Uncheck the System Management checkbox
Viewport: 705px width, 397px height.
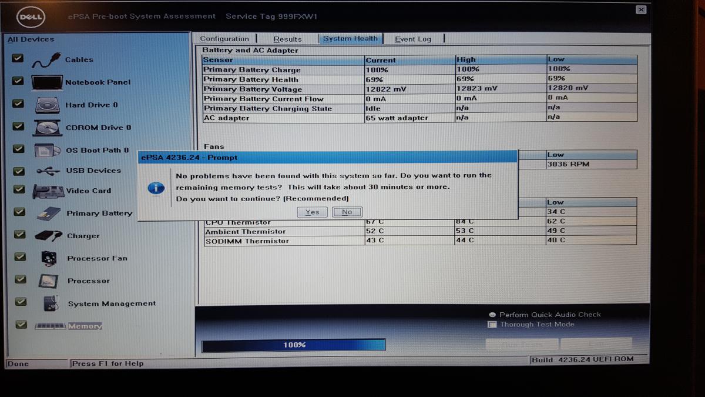tap(21, 302)
